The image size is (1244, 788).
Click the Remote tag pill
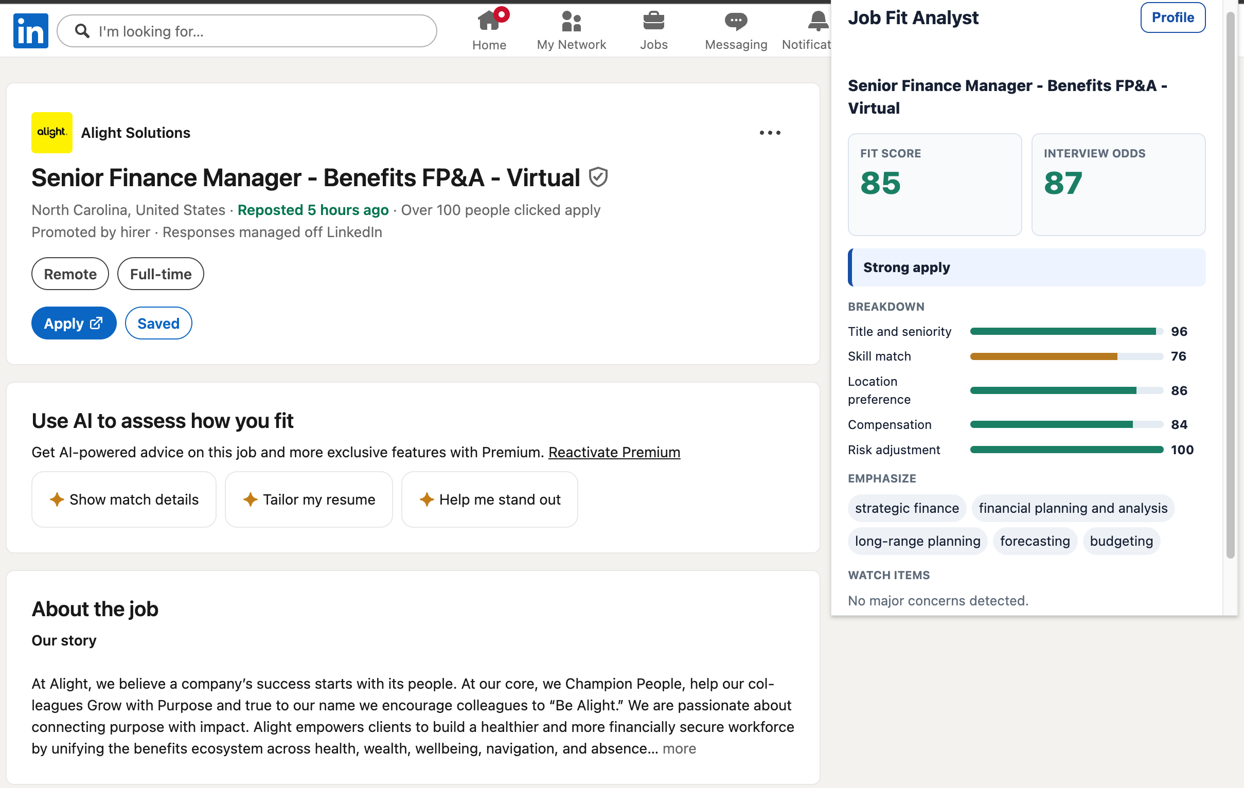[x=70, y=274]
